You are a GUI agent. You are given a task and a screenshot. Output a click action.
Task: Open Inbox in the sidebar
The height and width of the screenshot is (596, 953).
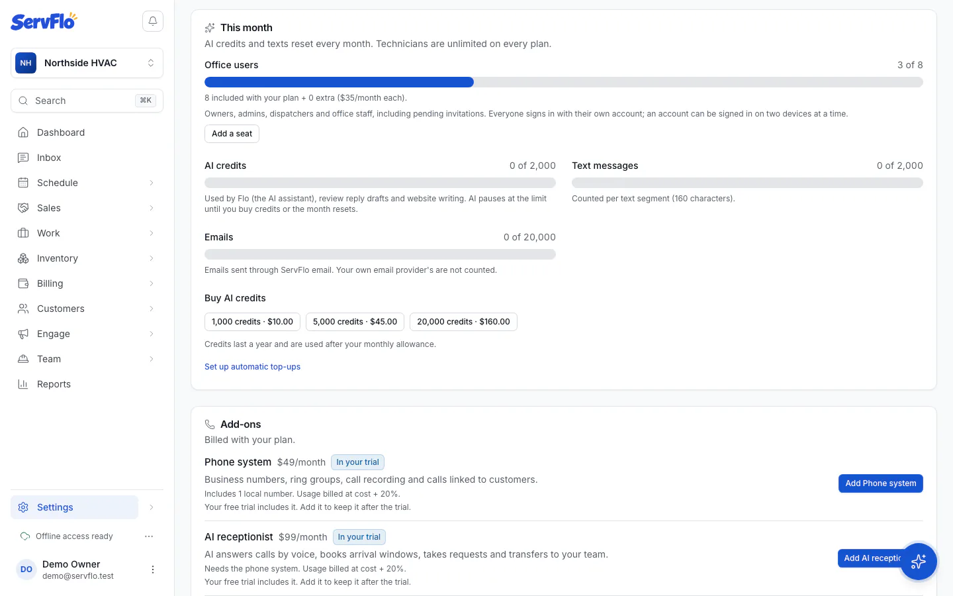pyautogui.click(x=87, y=158)
